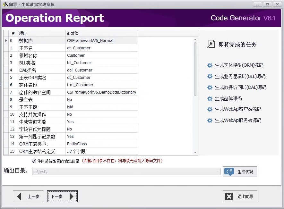Viewport: 284px width, 209px height.
Task: Go back with the 上一步 button
Action: 28,196
